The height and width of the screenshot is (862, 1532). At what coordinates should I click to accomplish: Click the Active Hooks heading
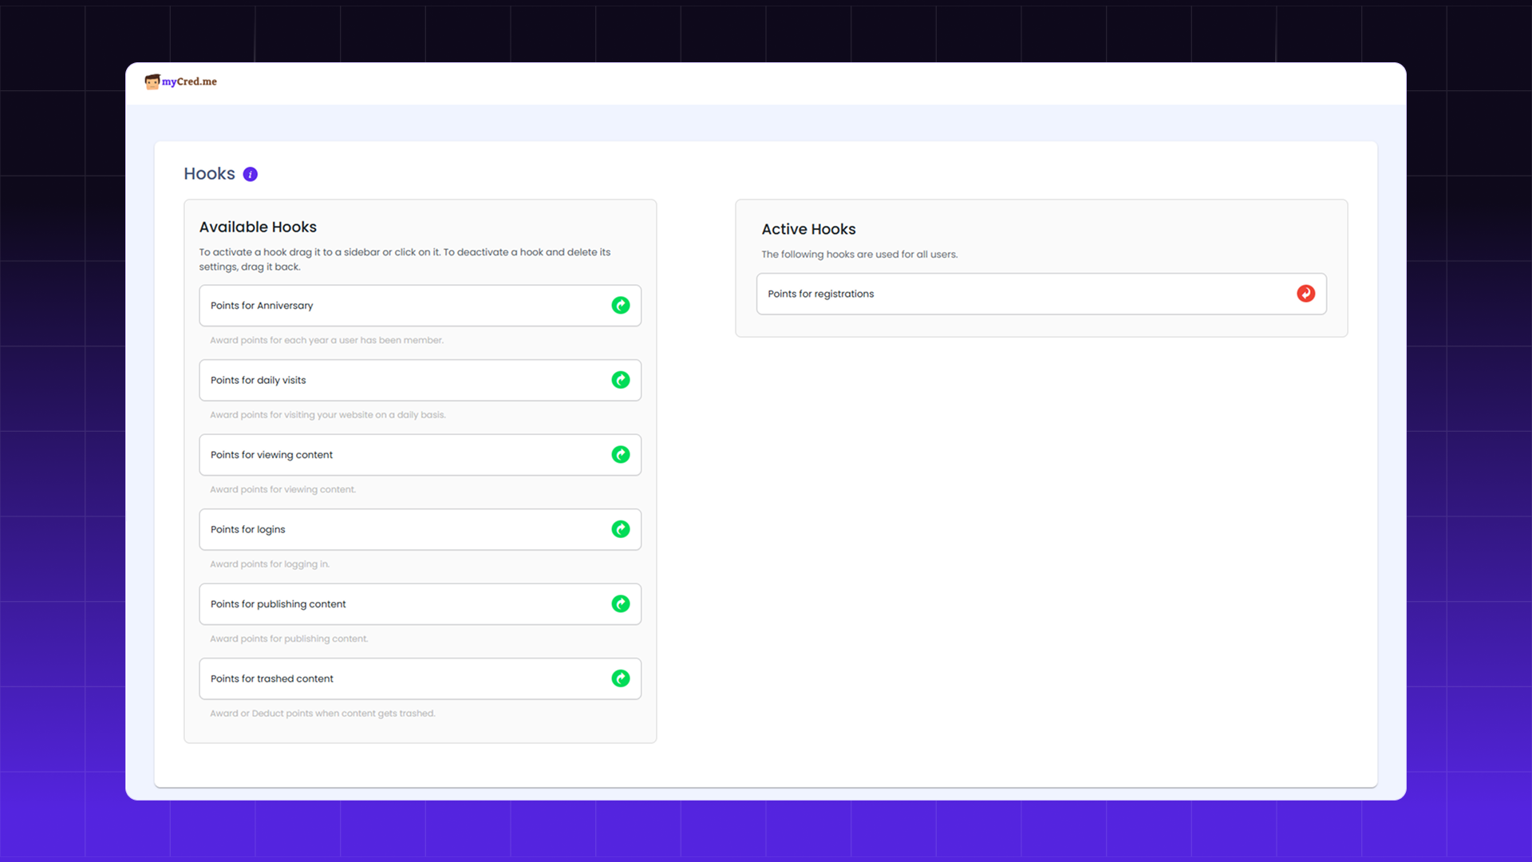pyautogui.click(x=808, y=229)
